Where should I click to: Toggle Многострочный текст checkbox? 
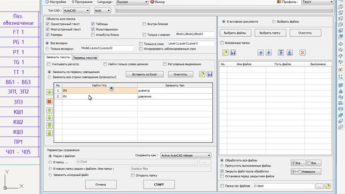click(47, 29)
